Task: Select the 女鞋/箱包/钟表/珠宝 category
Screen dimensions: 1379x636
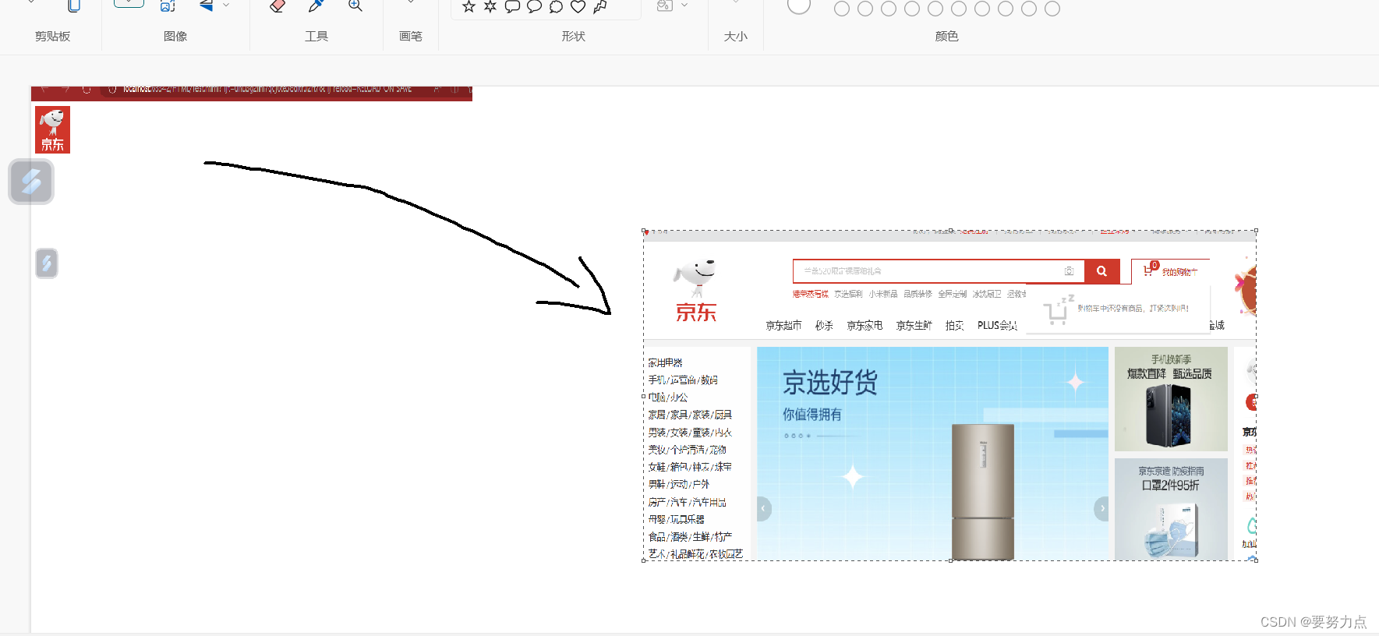Action: tap(690, 467)
